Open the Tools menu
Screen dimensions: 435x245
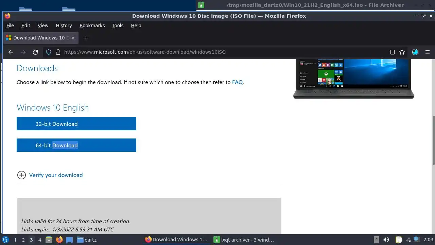[x=118, y=26]
